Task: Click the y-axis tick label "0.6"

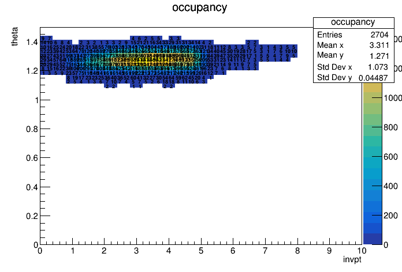Action: pos(32,158)
